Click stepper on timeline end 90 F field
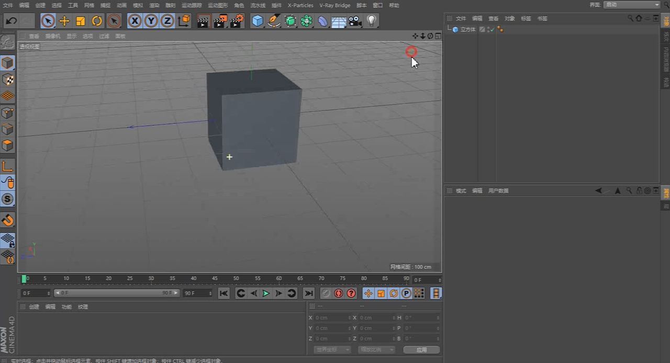This screenshot has height=363, width=670. (210, 293)
